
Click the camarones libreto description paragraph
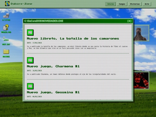click(77, 47)
